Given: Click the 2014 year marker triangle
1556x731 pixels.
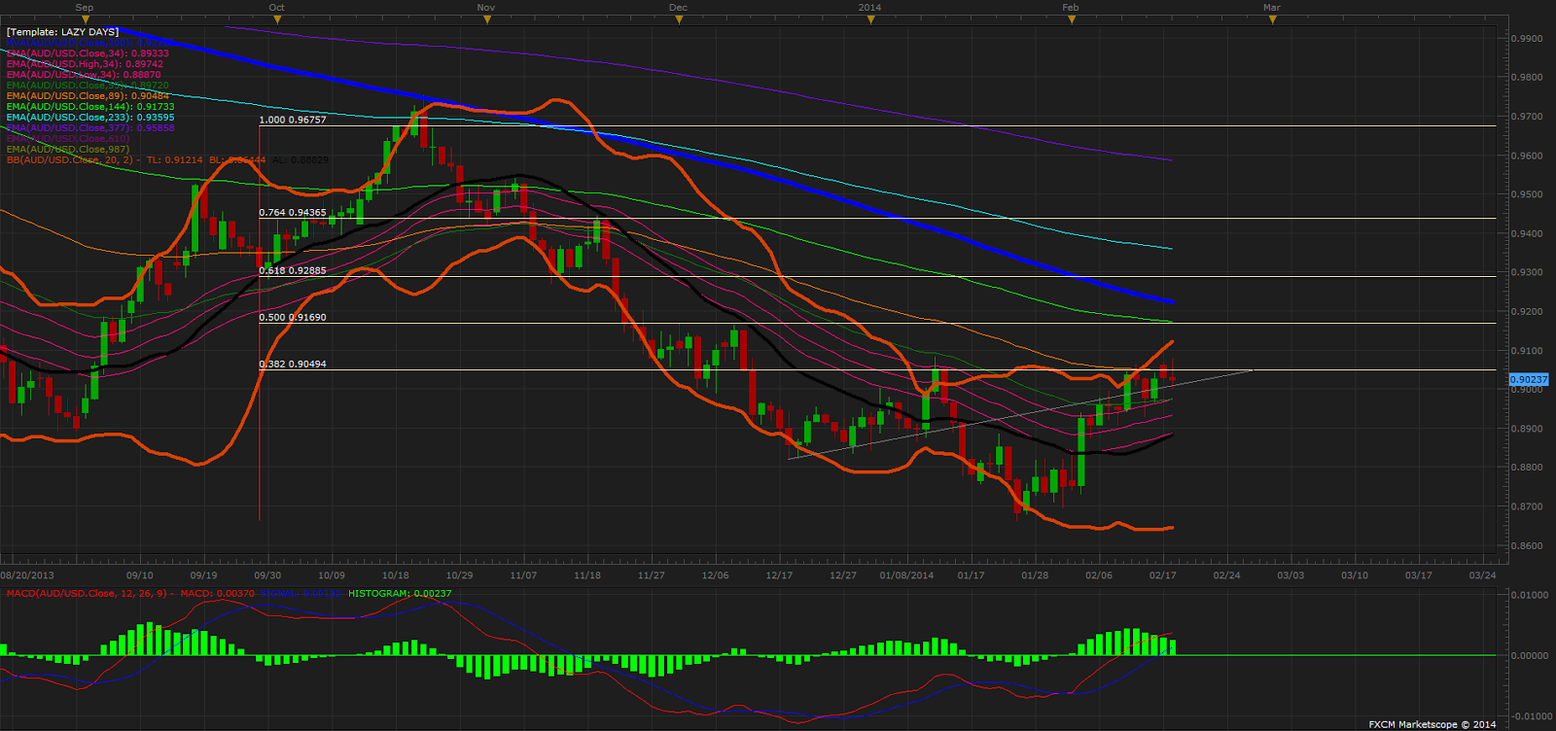Looking at the screenshot, I should (870, 19).
